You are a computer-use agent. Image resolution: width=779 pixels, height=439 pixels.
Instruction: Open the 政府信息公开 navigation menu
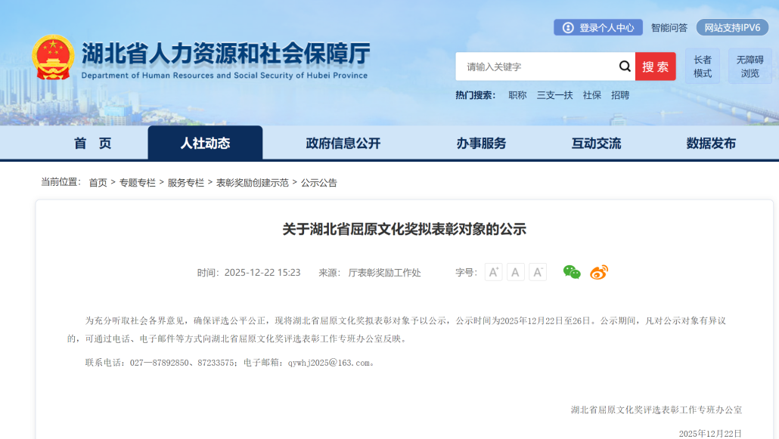(x=343, y=144)
